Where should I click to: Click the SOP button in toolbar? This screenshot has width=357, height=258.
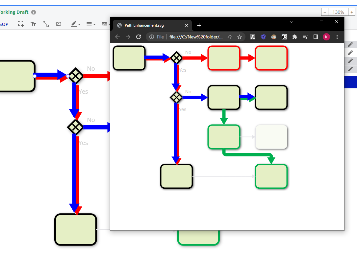click(x=4, y=24)
